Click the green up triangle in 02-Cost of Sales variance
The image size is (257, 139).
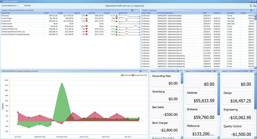[x=87, y=18]
